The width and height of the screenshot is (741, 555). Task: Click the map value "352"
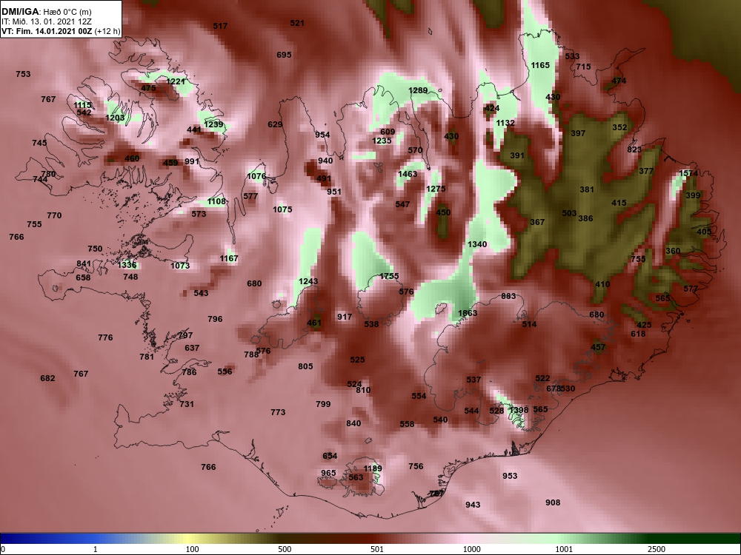619,127
